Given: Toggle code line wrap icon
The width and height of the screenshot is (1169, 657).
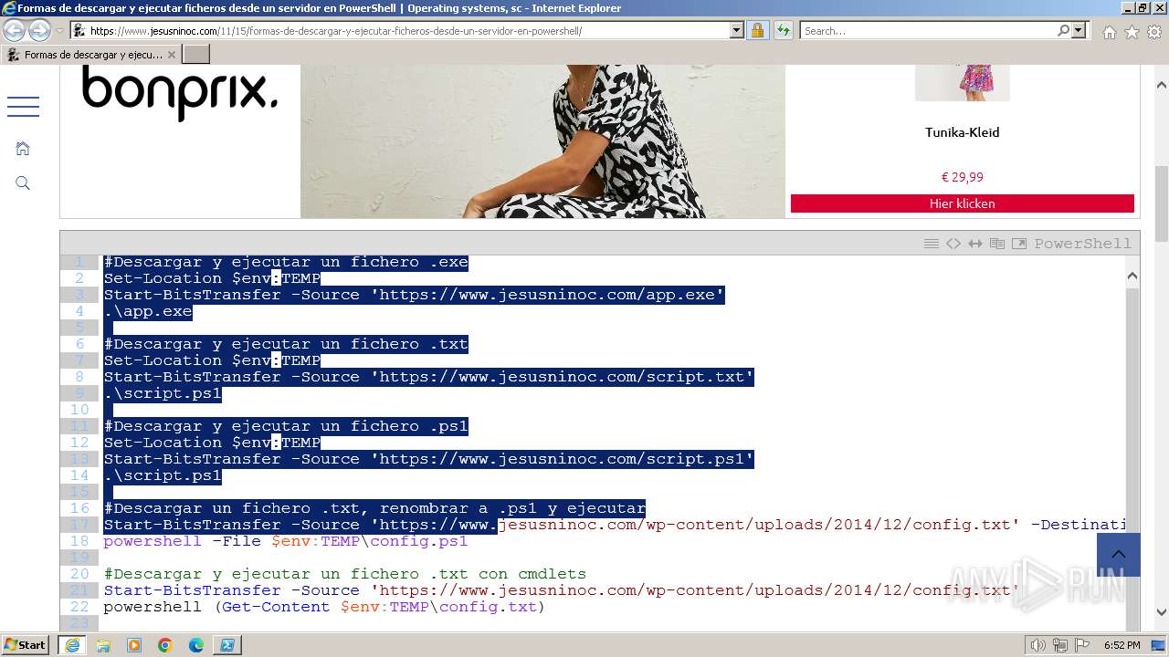Looking at the screenshot, I should (x=975, y=244).
